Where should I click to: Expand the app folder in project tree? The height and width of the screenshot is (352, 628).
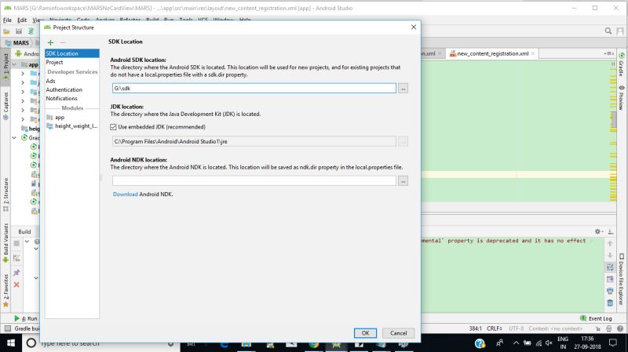14,64
